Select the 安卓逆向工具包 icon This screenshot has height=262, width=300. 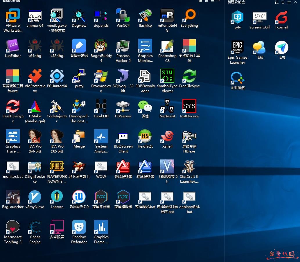pyautogui.click(x=189, y=46)
